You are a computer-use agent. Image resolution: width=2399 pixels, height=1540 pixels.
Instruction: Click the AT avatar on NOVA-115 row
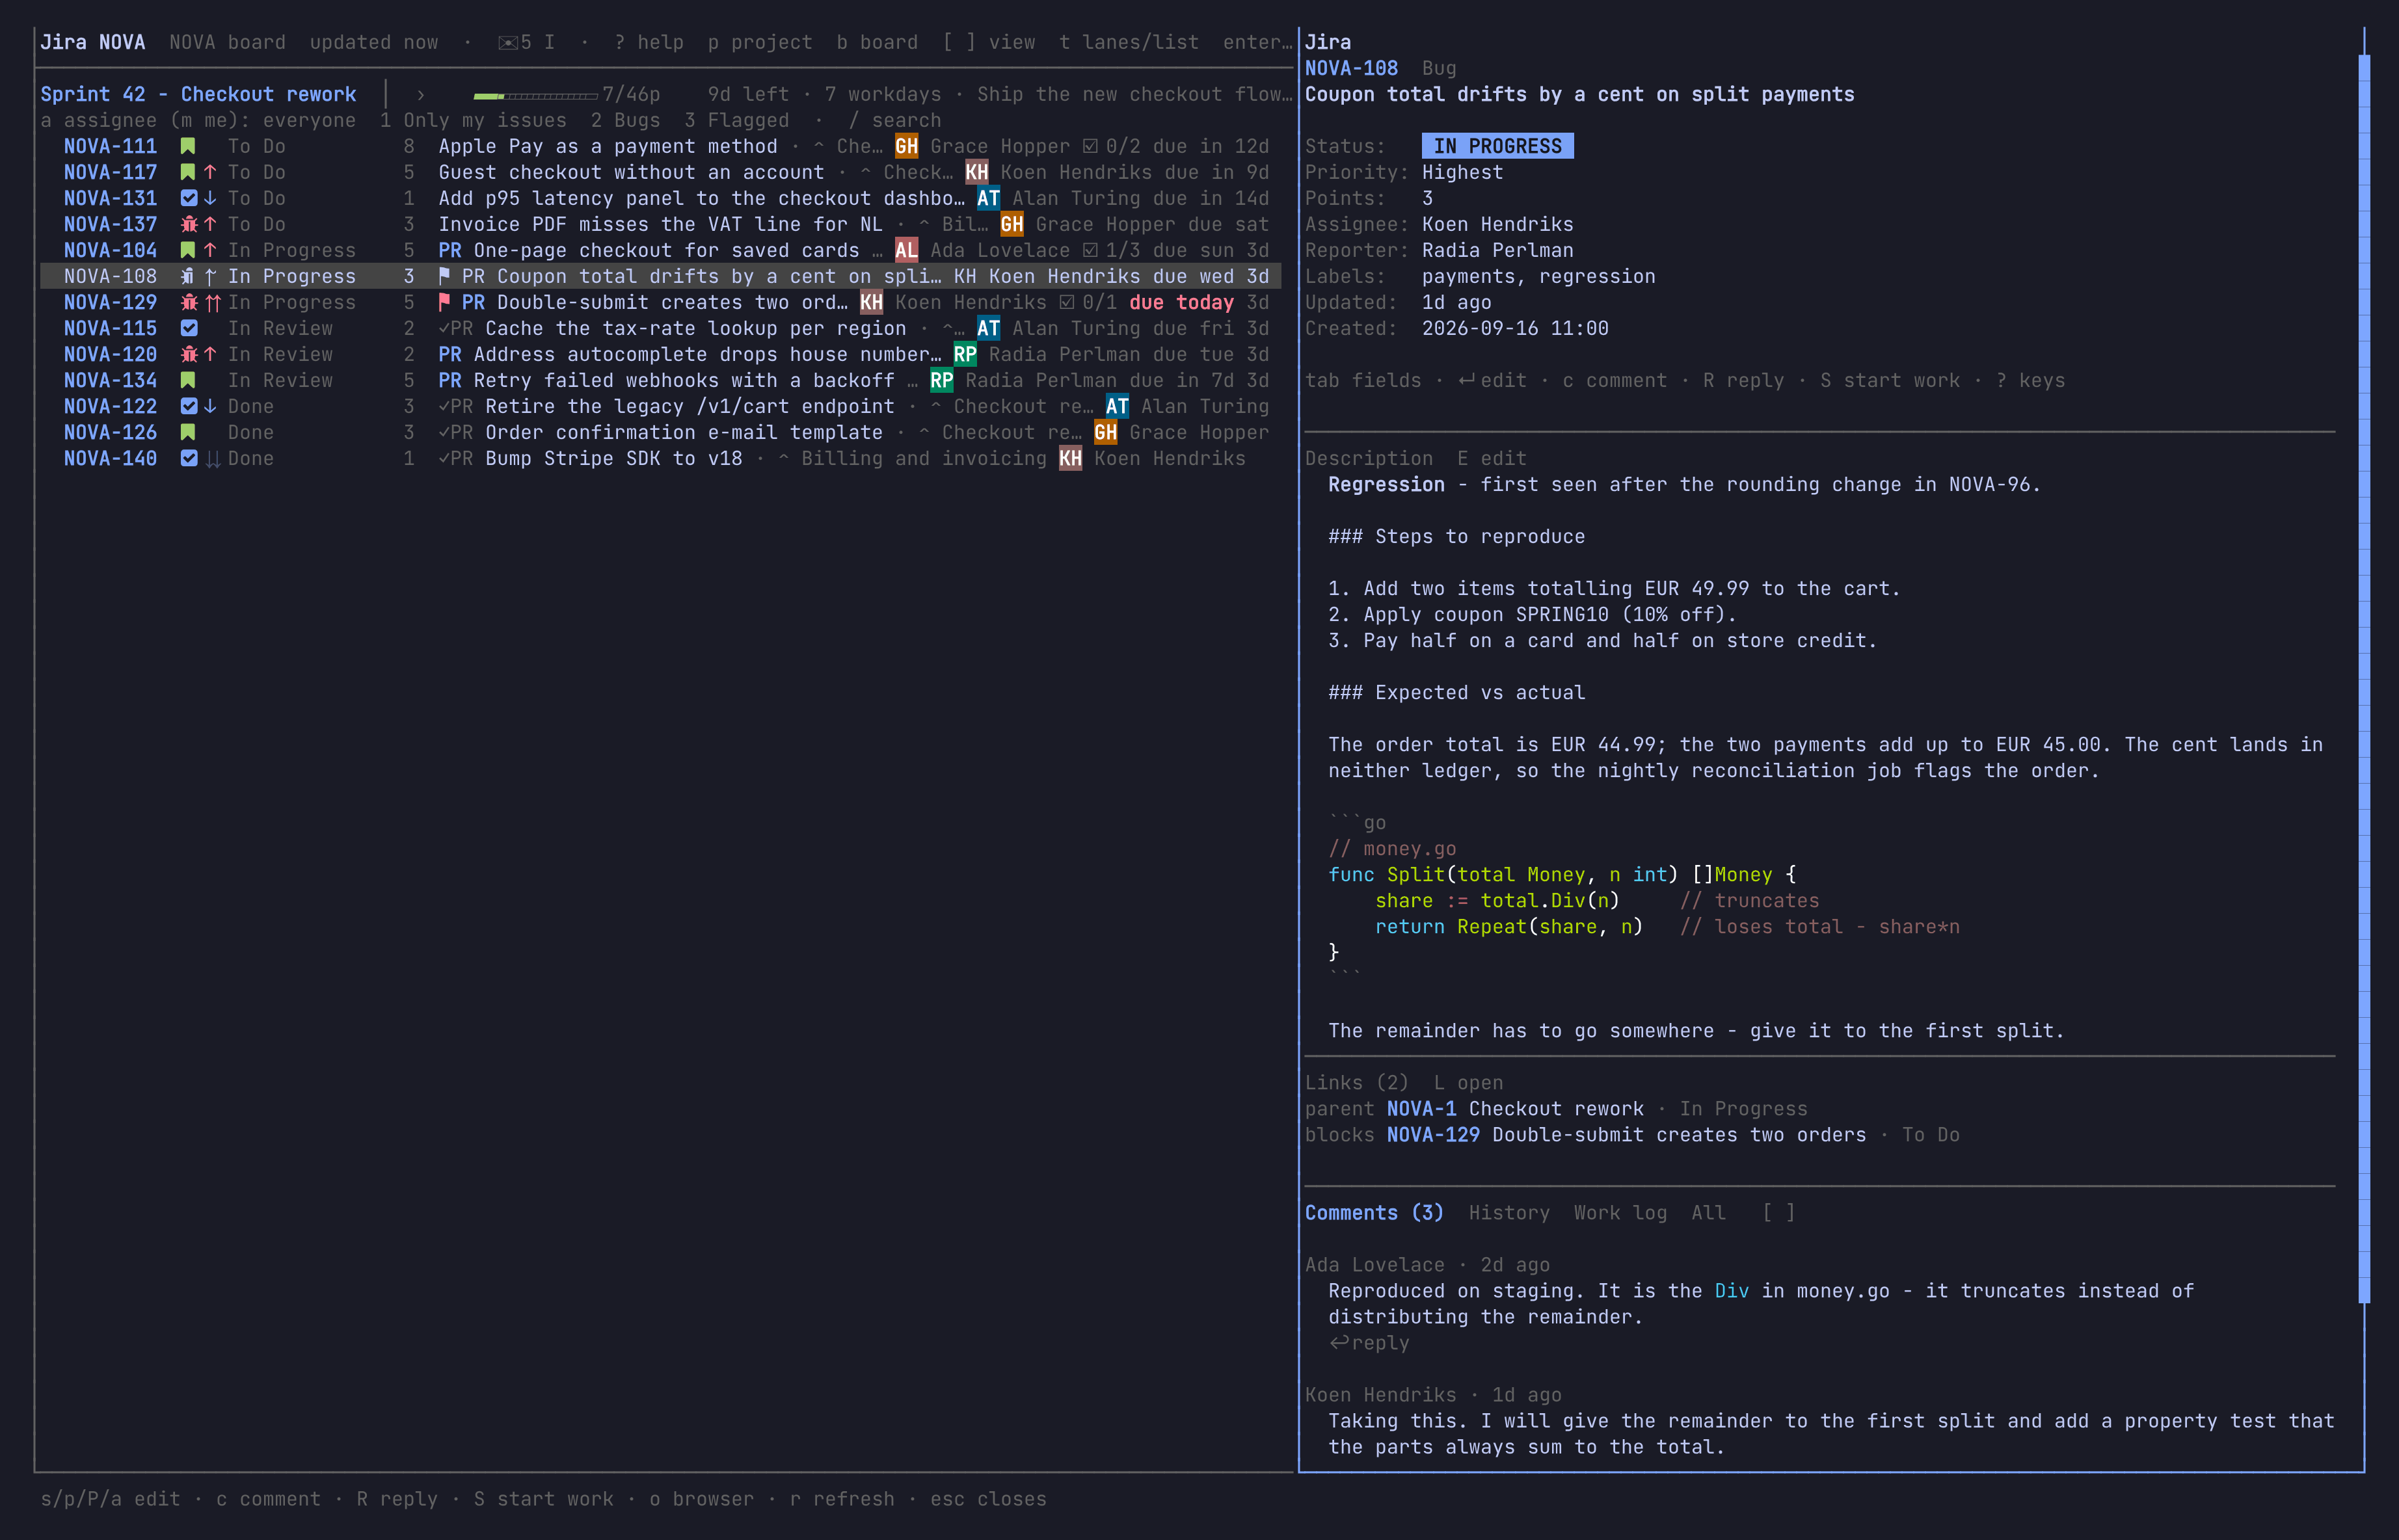[988, 328]
